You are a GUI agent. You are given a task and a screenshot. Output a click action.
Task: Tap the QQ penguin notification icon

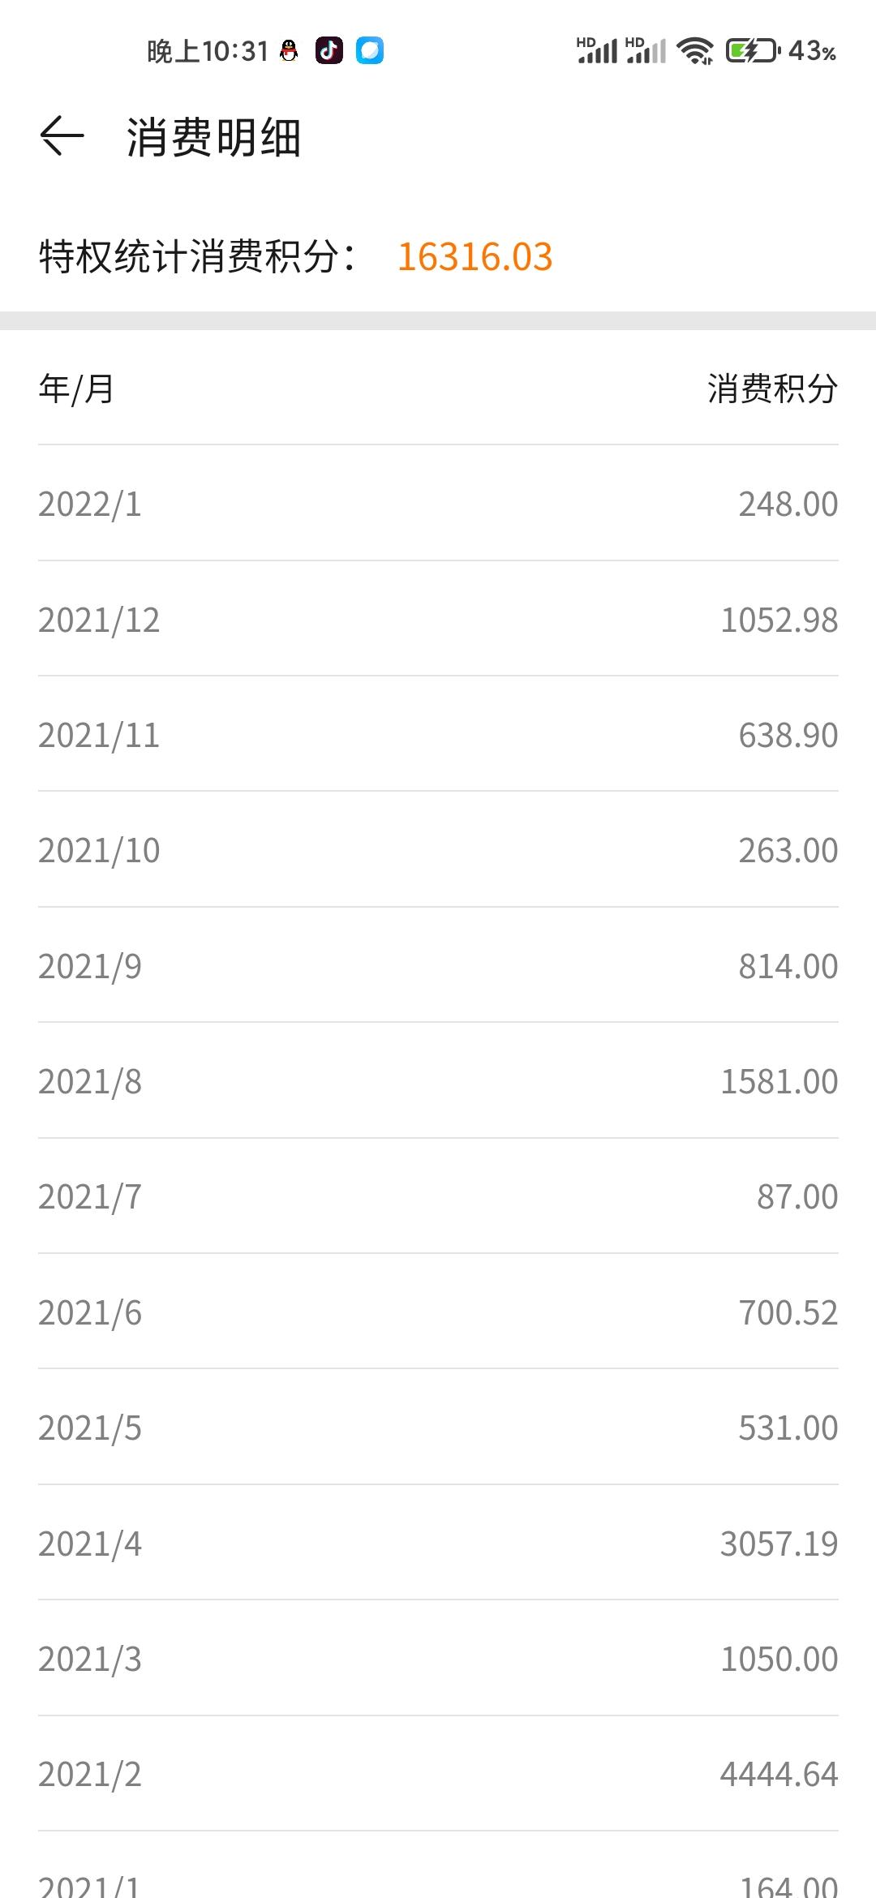coord(289,51)
